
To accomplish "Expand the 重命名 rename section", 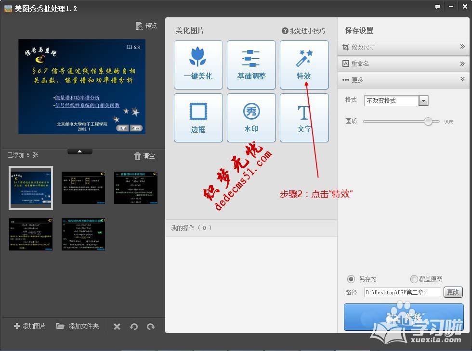I will click(404, 63).
